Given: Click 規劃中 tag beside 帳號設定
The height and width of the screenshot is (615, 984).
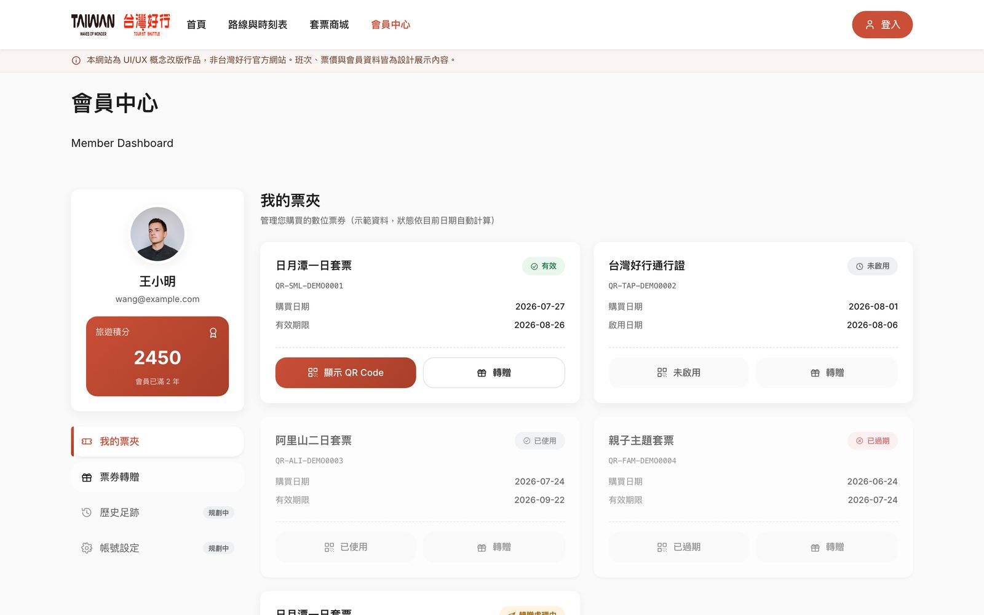Looking at the screenshot, I should pos(218,549).
